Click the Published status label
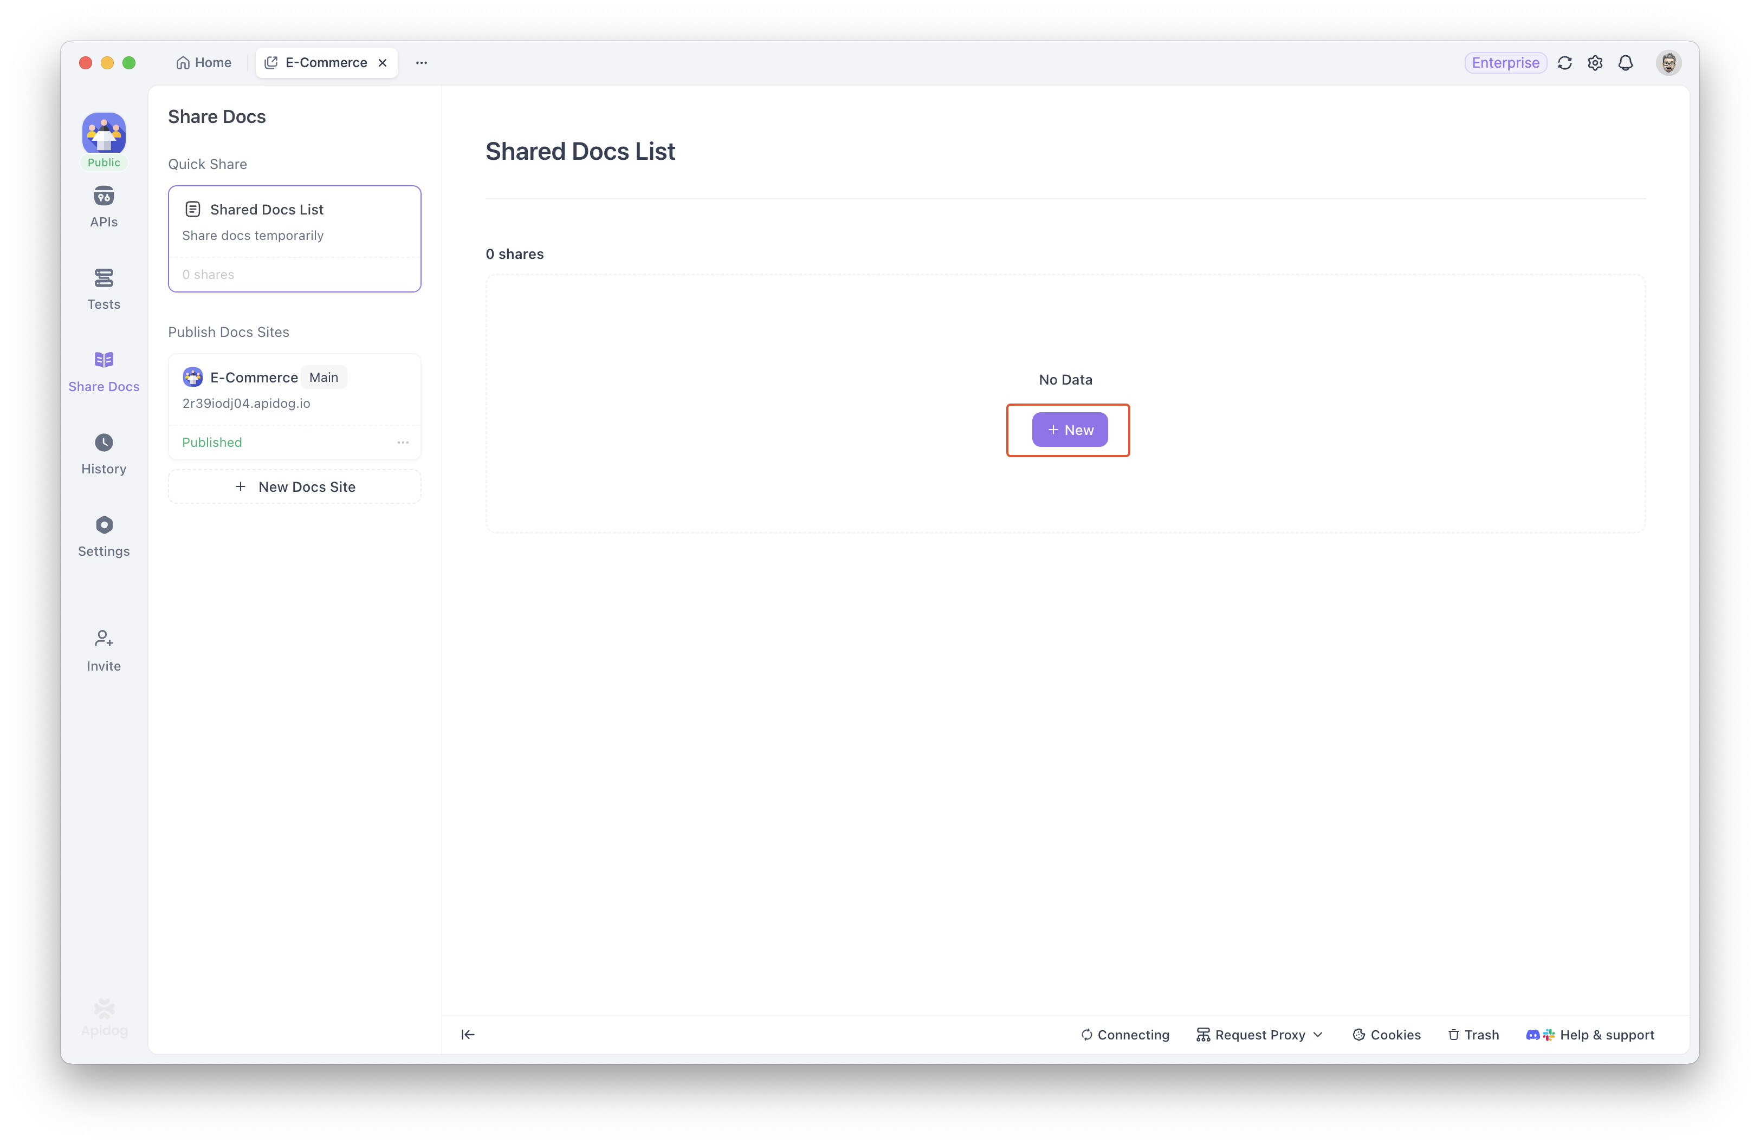 coord(211,442)
